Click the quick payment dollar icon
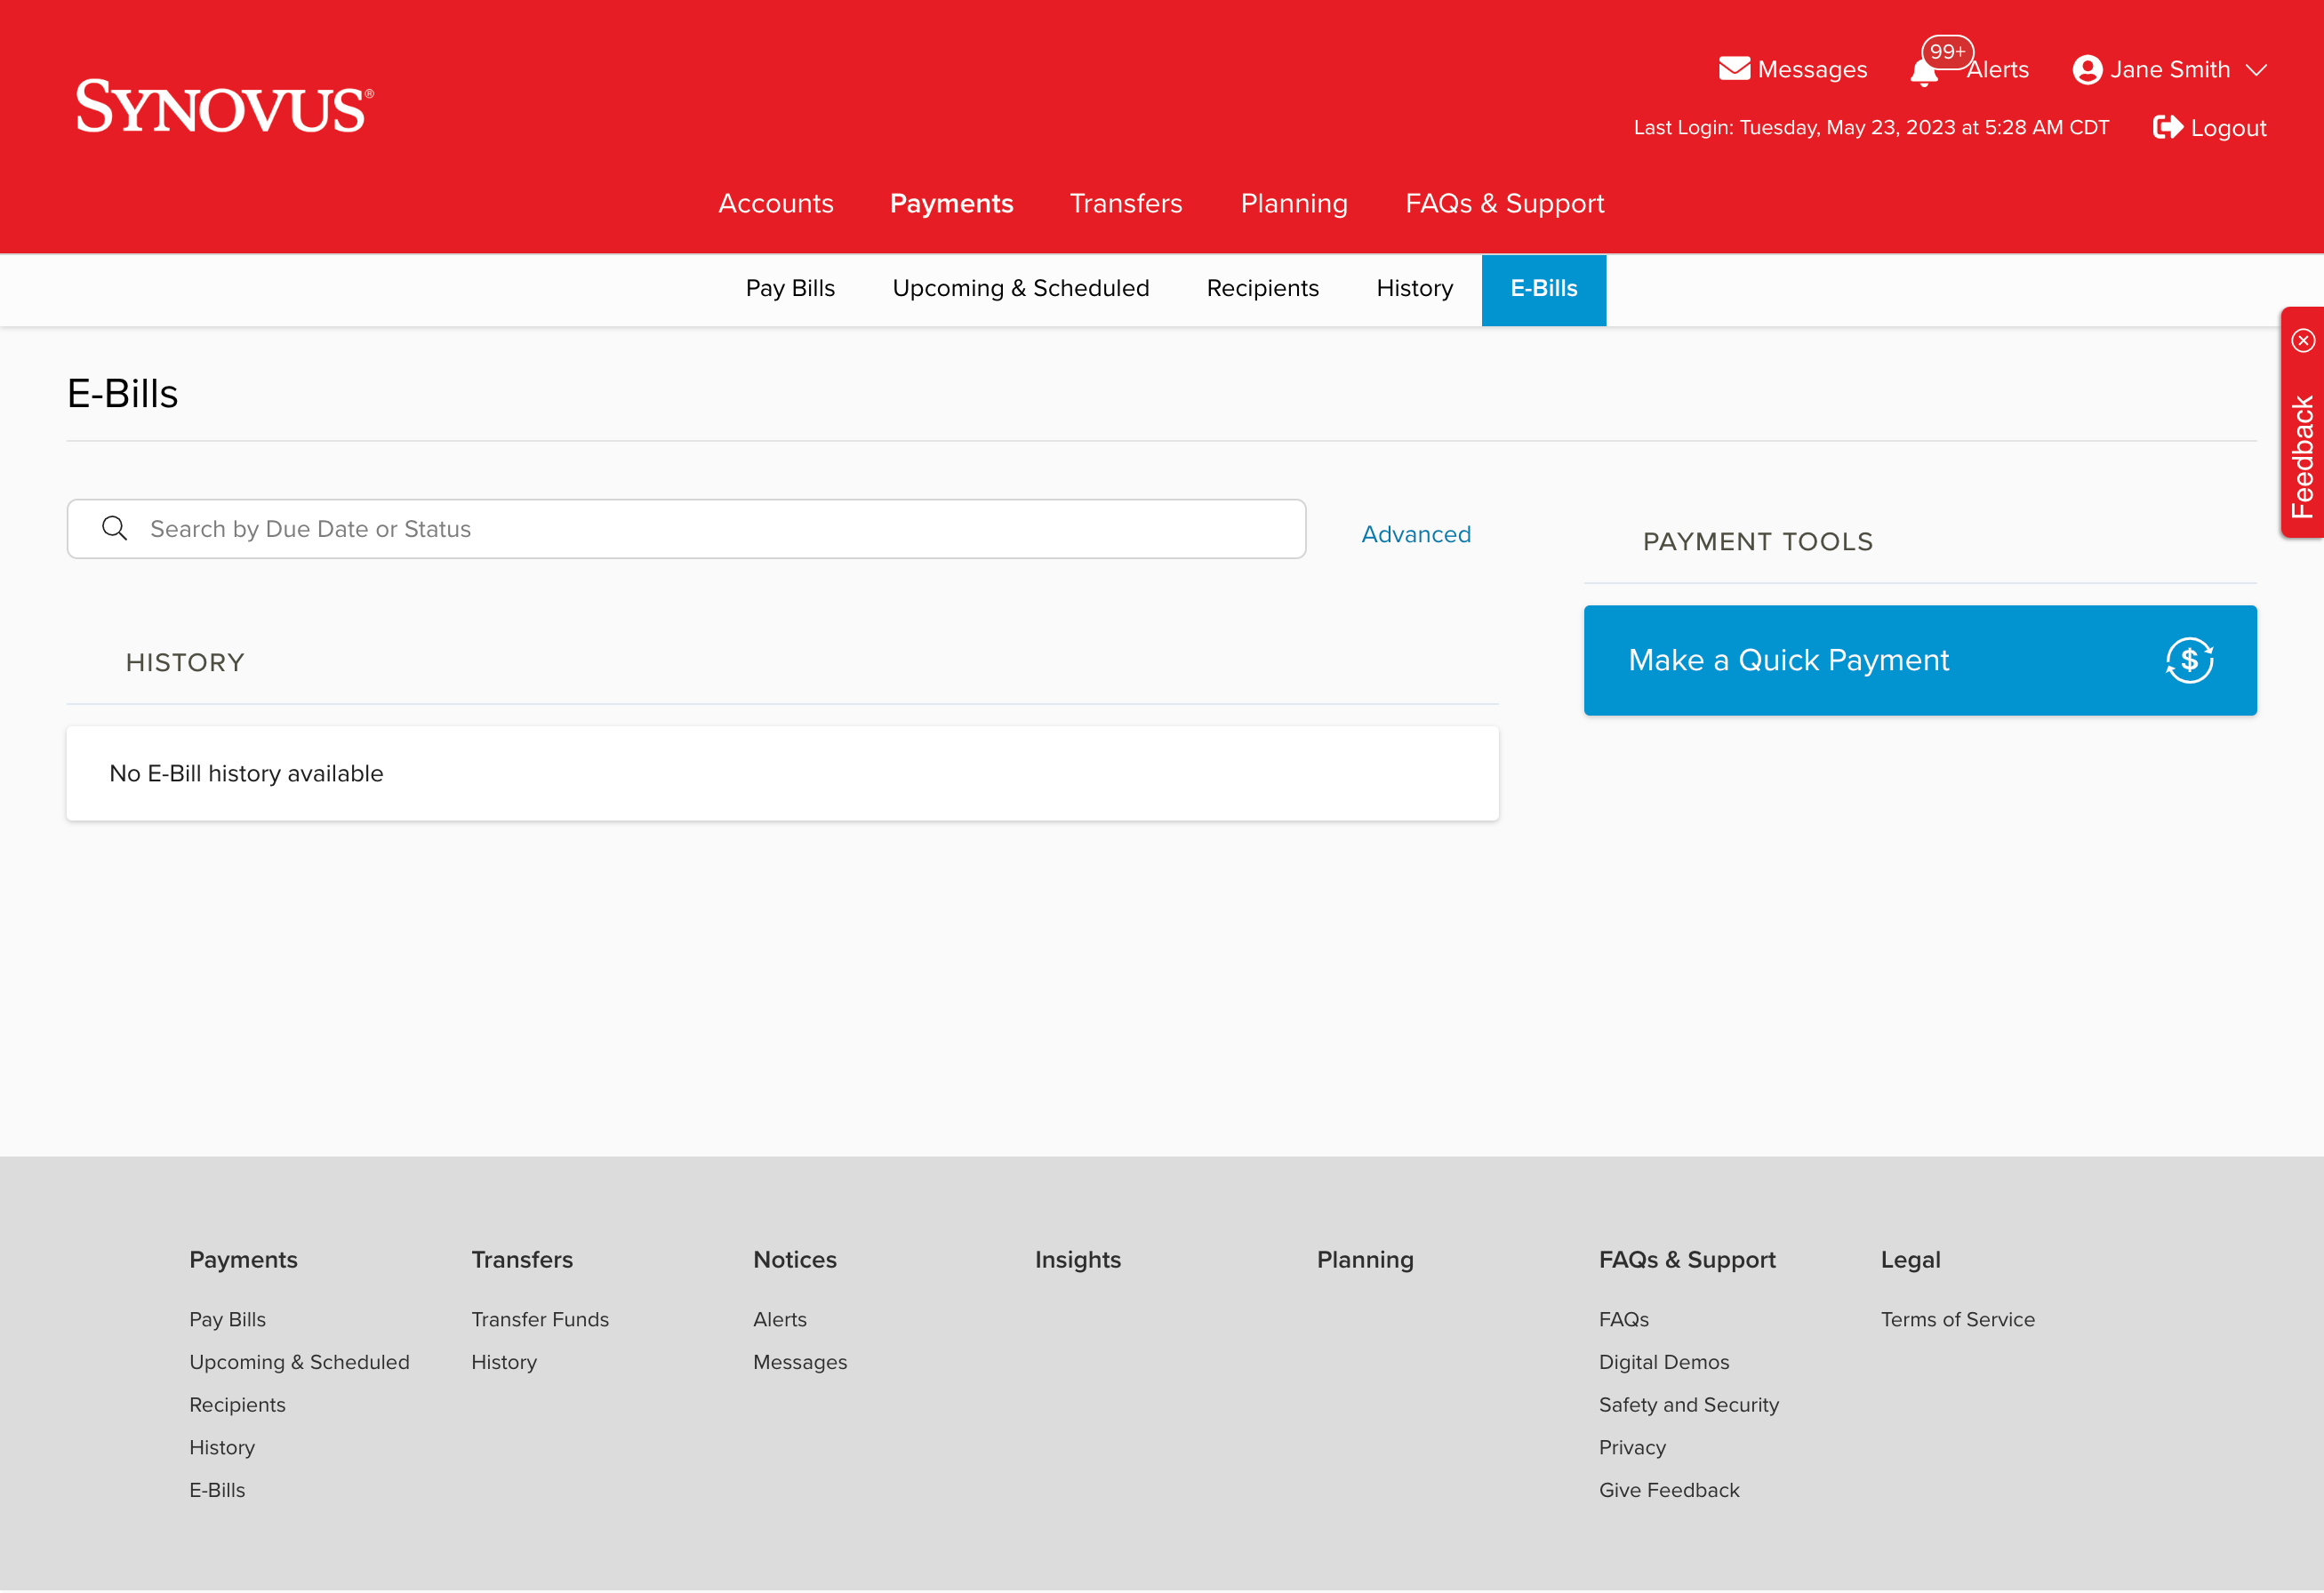This screenshot has width=2324, height=1593. 2189,660
